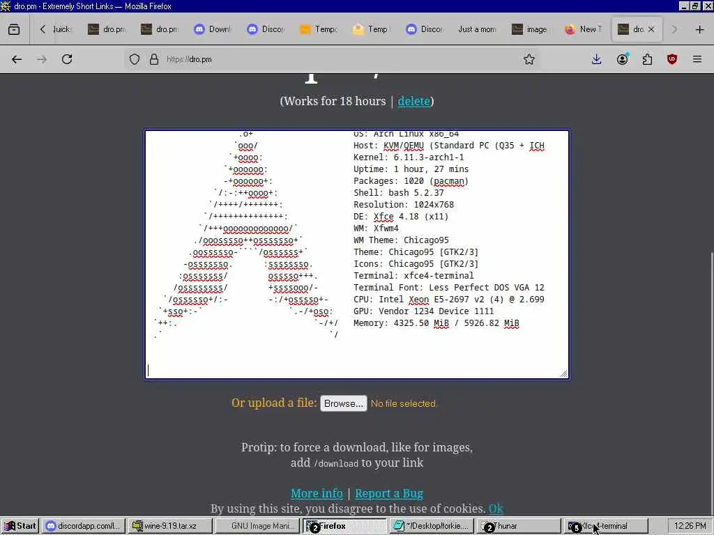The width and height of the screenshot is (714, 535).
Task: Open Firefox View list-all-tabs icon
Action: tap(14, 29)
